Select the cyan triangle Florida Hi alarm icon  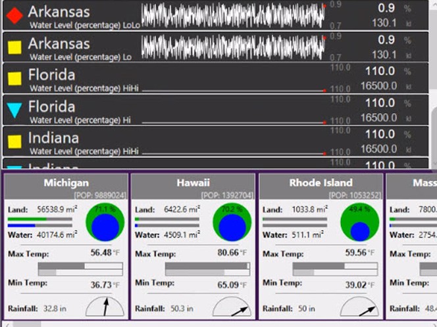click(x=14, y=110)
